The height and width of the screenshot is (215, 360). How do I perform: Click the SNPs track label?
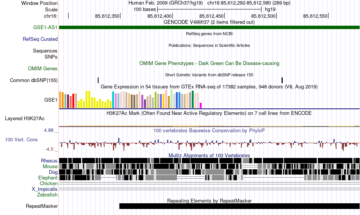point(51,57)
